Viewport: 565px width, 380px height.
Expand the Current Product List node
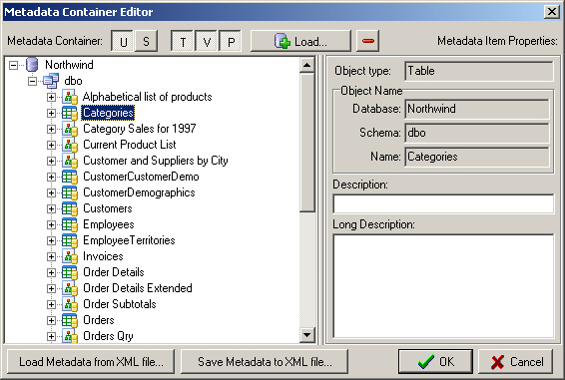51,146
